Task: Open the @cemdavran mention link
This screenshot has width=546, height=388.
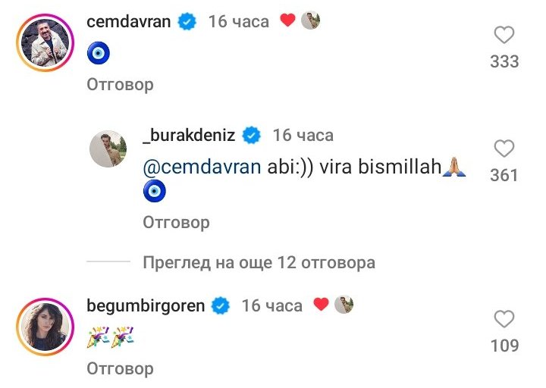Action: tap(202, 167)
